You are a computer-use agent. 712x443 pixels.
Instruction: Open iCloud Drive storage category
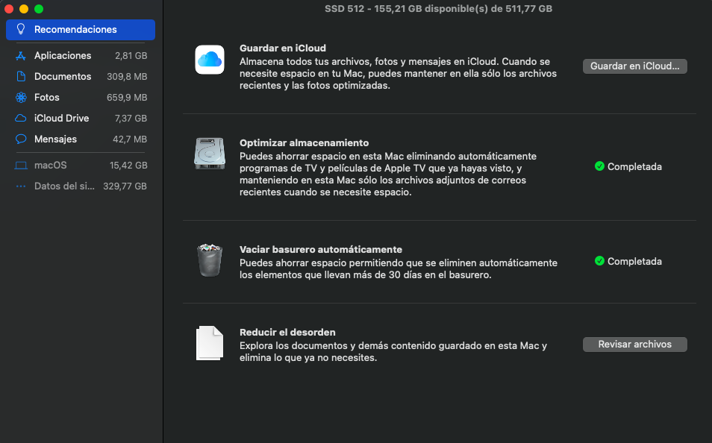tap(81, 118)
